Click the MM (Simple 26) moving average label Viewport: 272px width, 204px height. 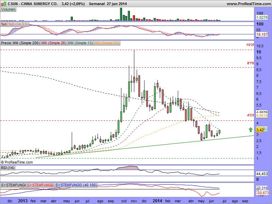(x=54, y=43)
